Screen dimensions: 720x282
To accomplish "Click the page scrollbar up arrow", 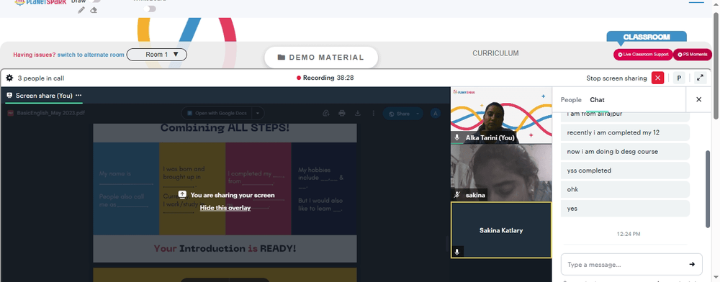I will tap(716, 4).
